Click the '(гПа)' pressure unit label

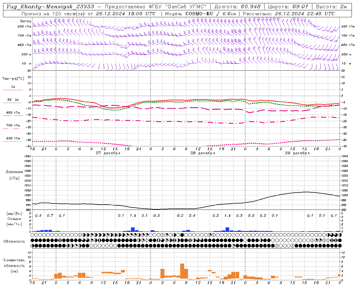click(14, 178)
